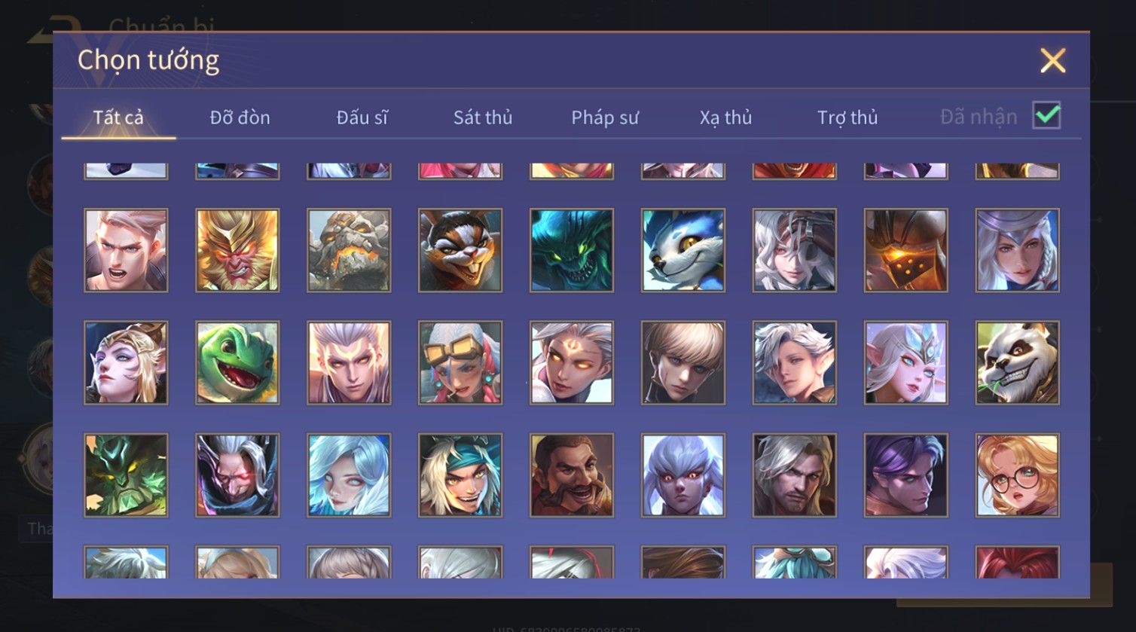This screenshot has width=1136, height=632.
Task: Pick the panda hero chewing bamboo
Action: coord(1017,362)
